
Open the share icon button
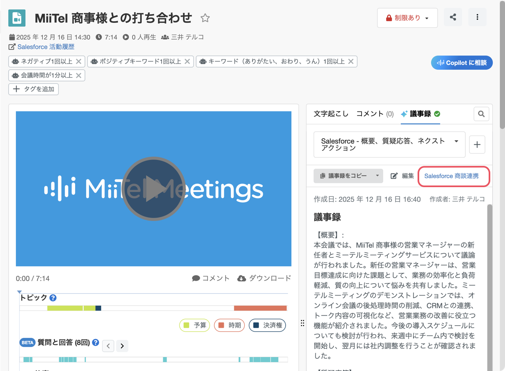tap(453, 18)
